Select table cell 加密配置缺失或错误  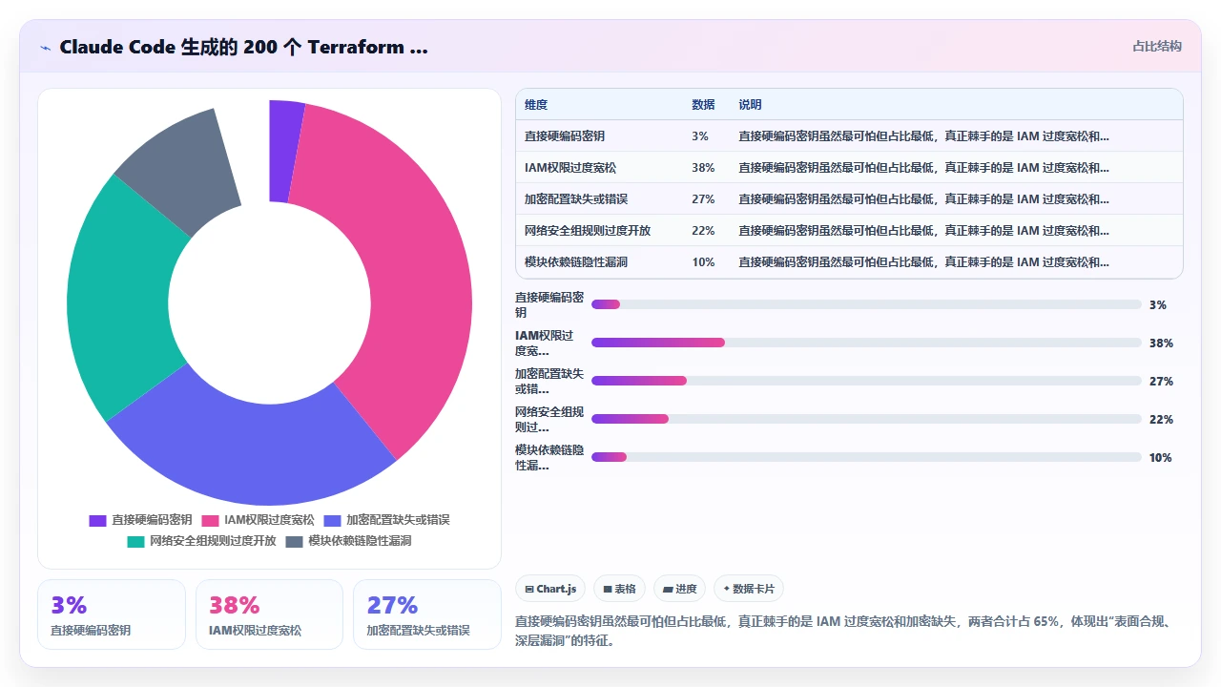point(576,199)
